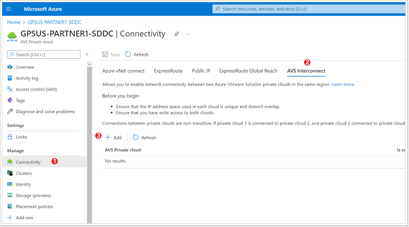Click Add to create an interconnect
The image size is (409, 227).
[x=117, y=138]
